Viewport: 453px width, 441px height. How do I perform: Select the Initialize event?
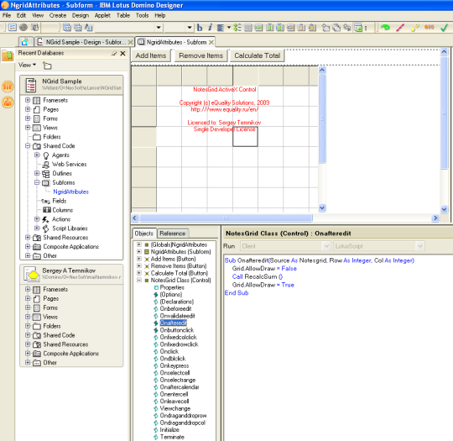pos(169,430)
